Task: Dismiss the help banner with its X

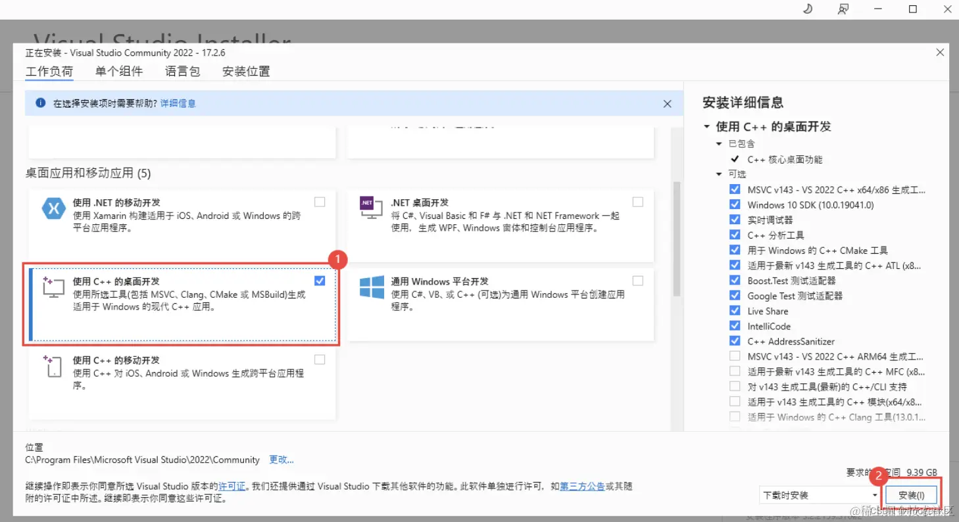Action: [667, 104]
